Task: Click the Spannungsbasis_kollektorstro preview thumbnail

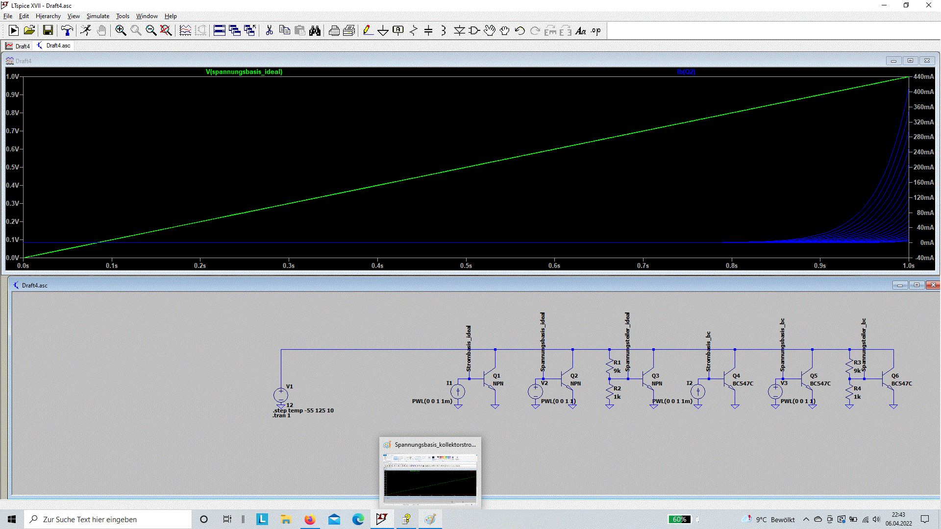Action: point(430,478)
